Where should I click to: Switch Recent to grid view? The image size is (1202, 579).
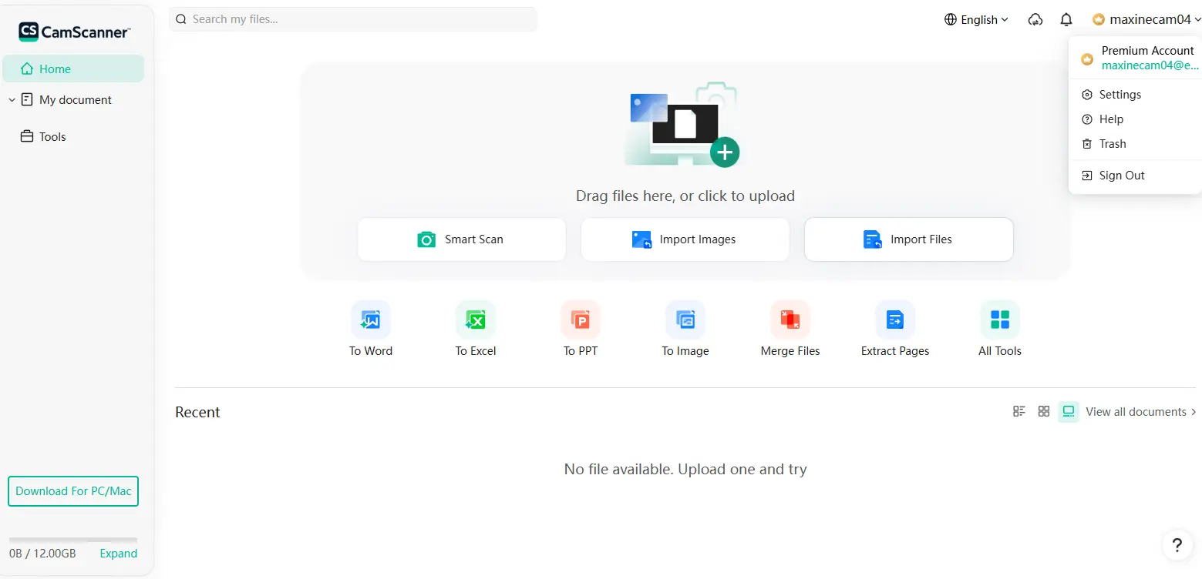point(1044,411)
